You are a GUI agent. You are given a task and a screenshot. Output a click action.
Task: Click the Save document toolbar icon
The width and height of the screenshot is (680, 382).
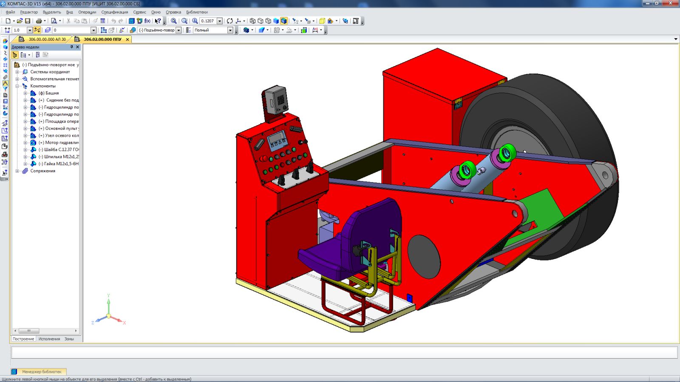[28, 21]
